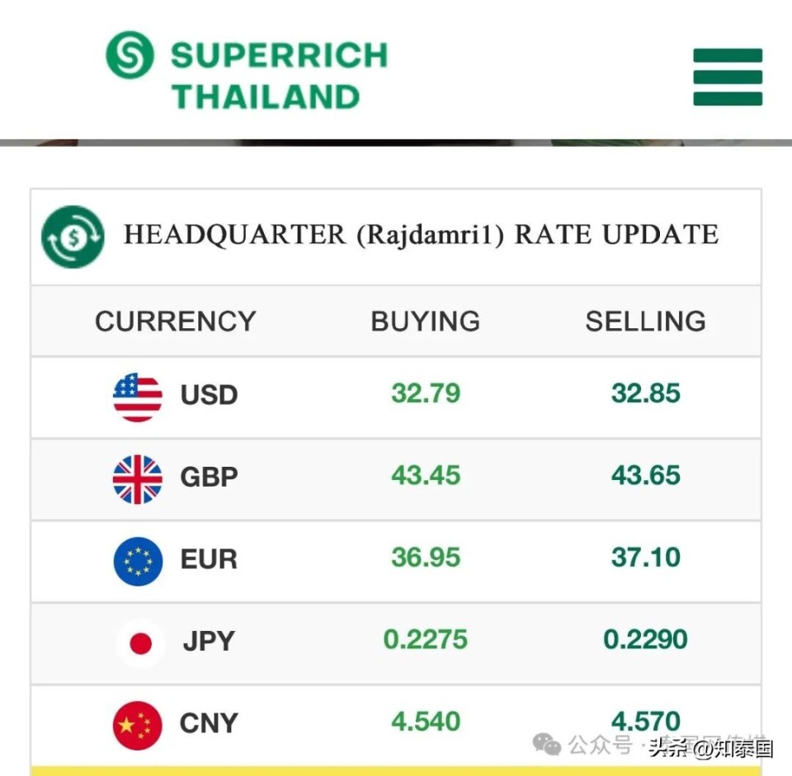Click the Japan flag icon
792x776 pixels.
tap(140, 642)
